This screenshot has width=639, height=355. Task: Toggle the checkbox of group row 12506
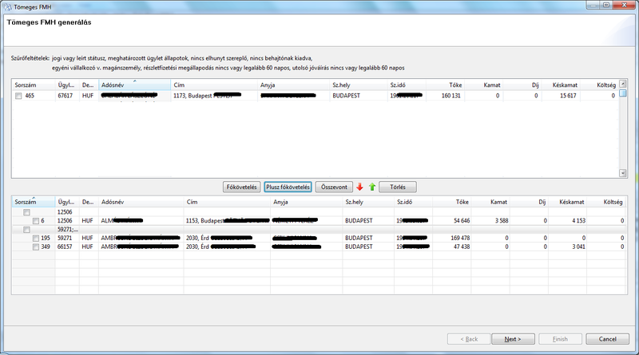[x=26, y=212]
